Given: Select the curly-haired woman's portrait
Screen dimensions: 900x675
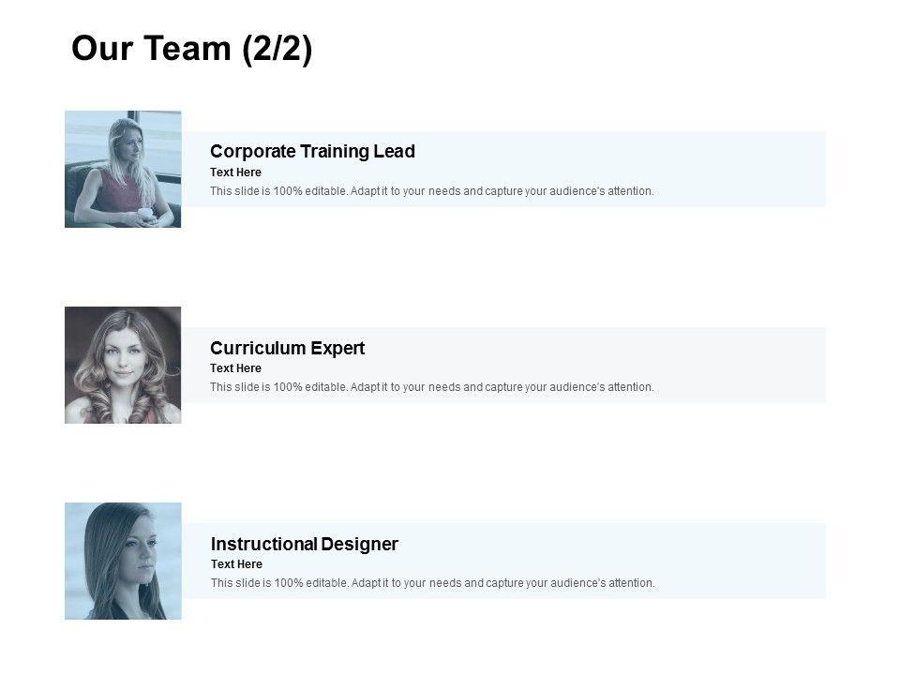Looking at the screenshot, I should [123, 365].
